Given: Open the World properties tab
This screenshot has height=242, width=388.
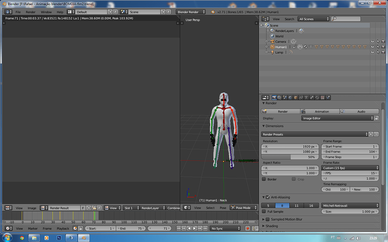Looking at the screenshot, I should [290, 98].
